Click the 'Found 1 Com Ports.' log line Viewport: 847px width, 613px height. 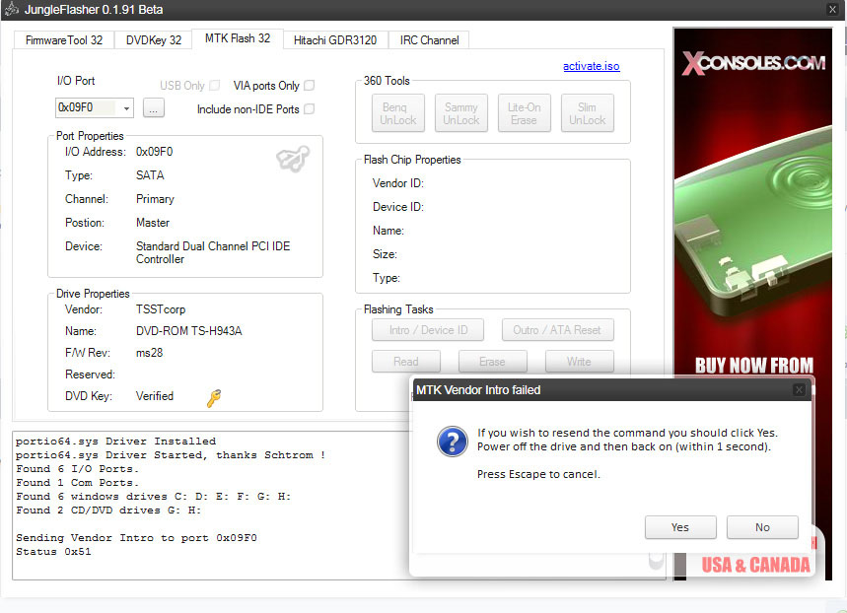pyautogui.click(x=77, y=482)
